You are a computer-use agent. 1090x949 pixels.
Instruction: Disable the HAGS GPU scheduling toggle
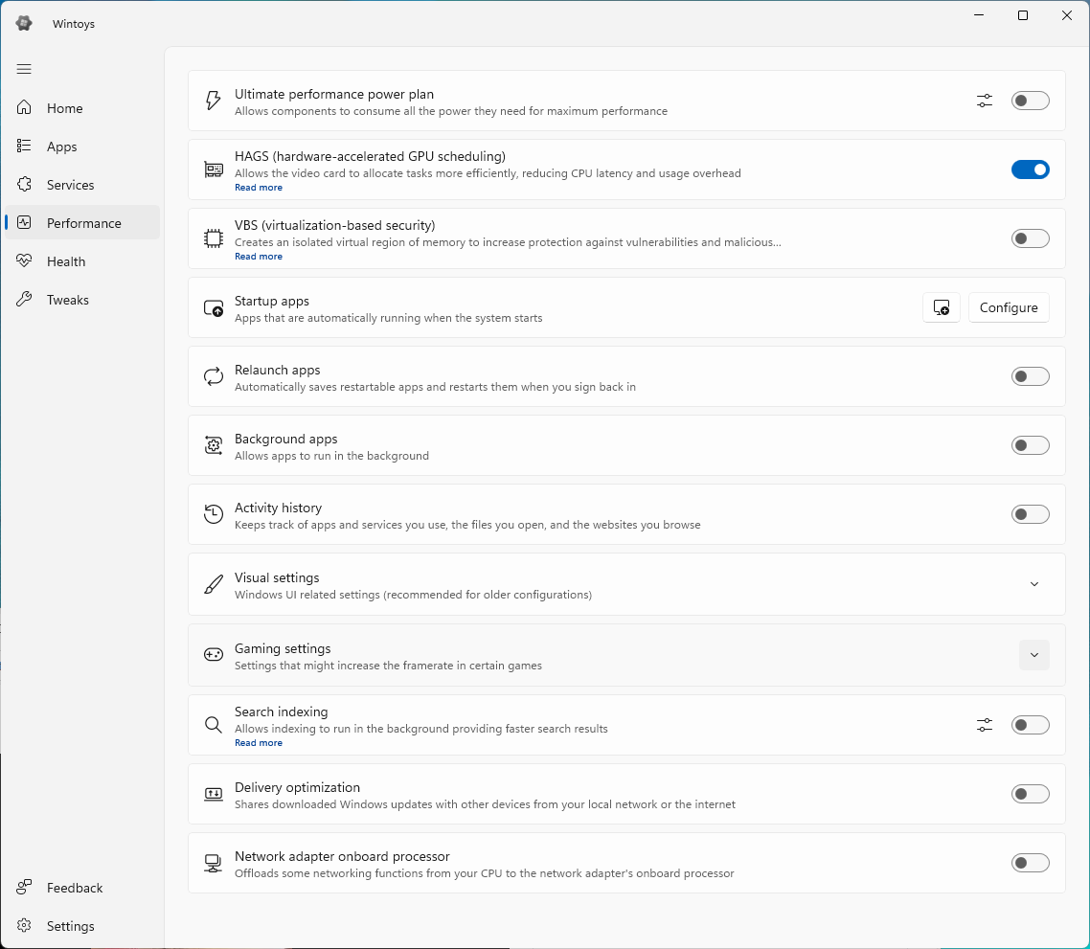1031,169
